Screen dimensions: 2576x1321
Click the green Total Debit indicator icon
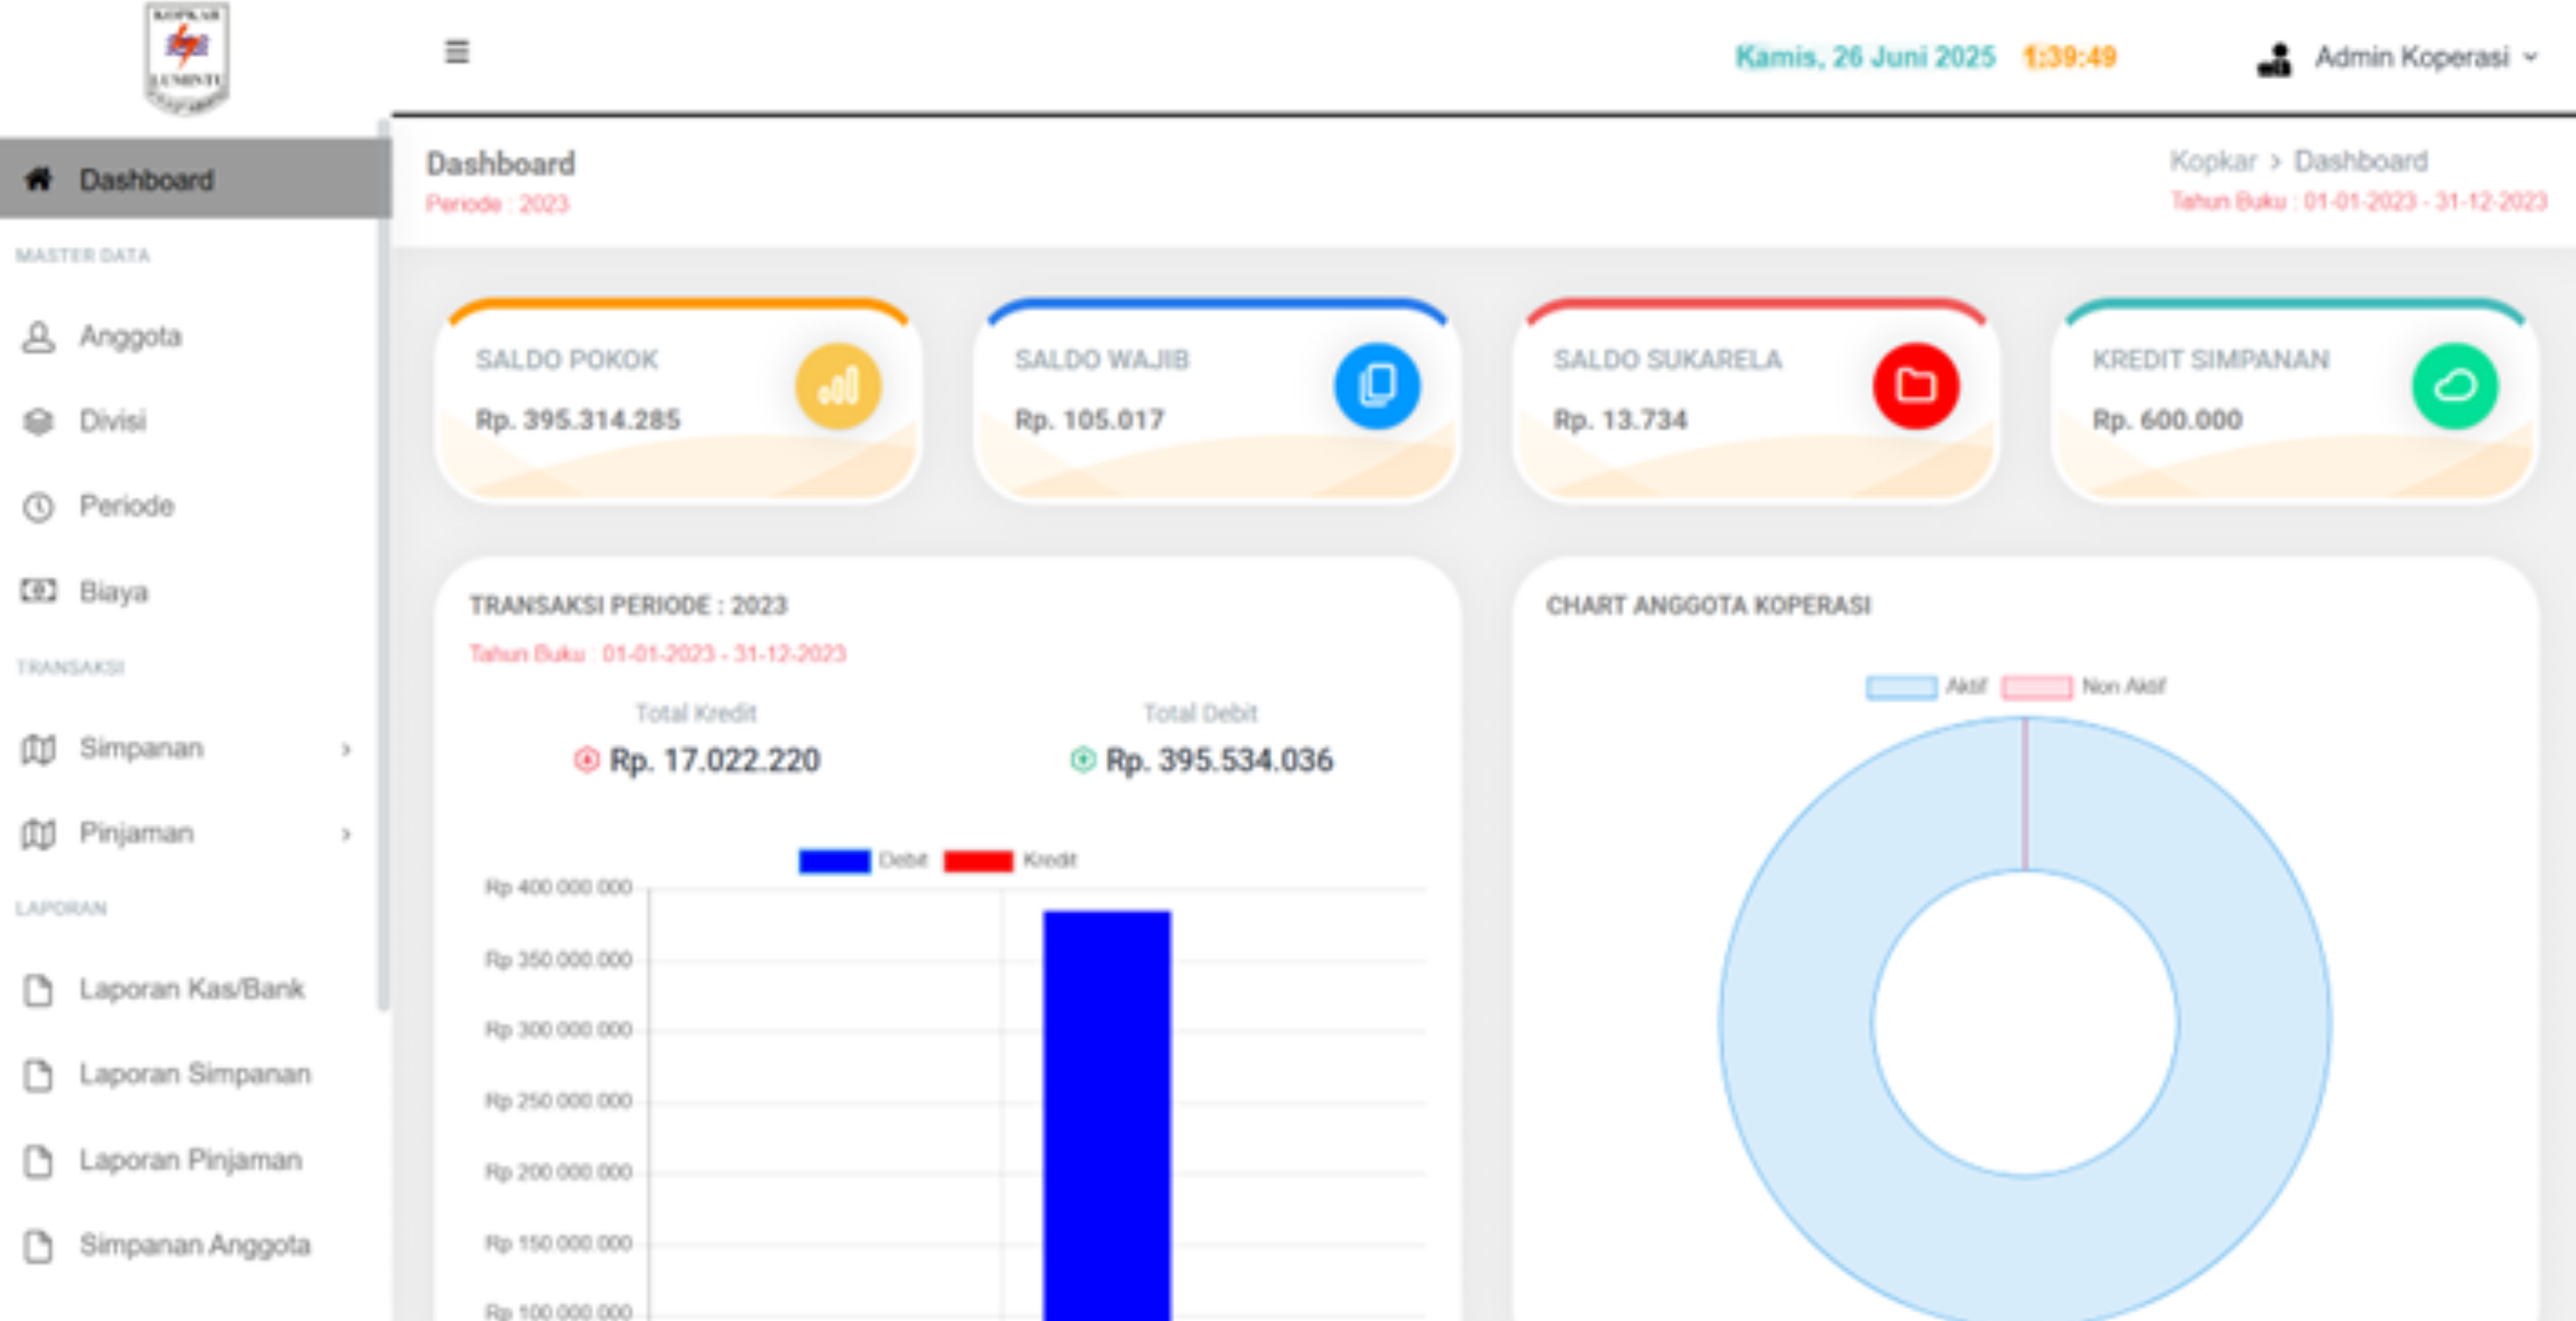click(1083, 760)
